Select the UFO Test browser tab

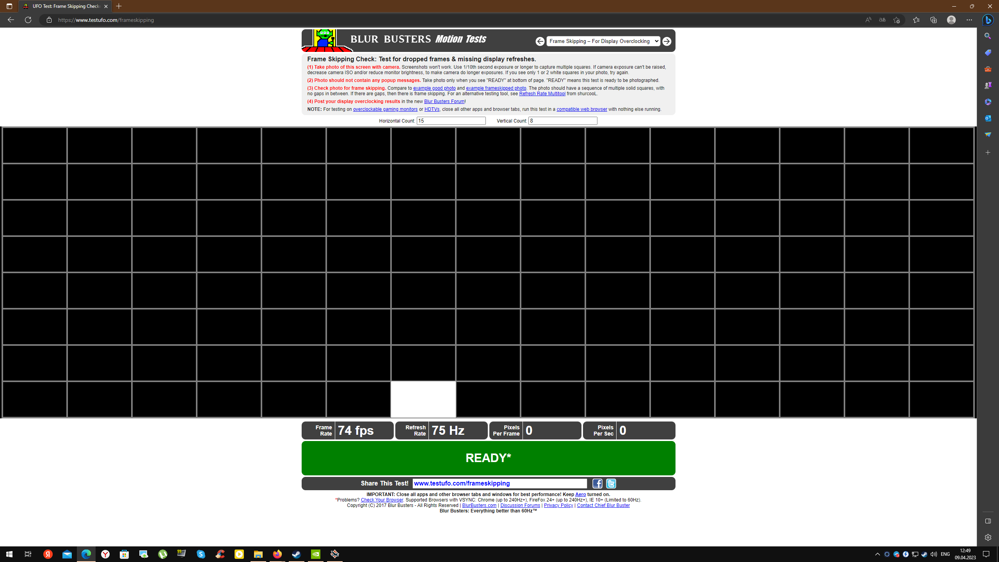[x=65, y=6]
